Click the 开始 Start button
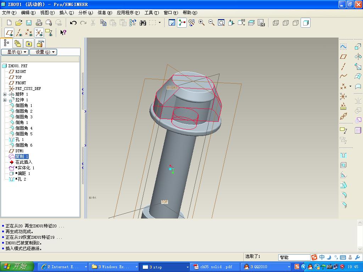Image resolution: width=363 pixels, height=272 pixels. point(17,267)
